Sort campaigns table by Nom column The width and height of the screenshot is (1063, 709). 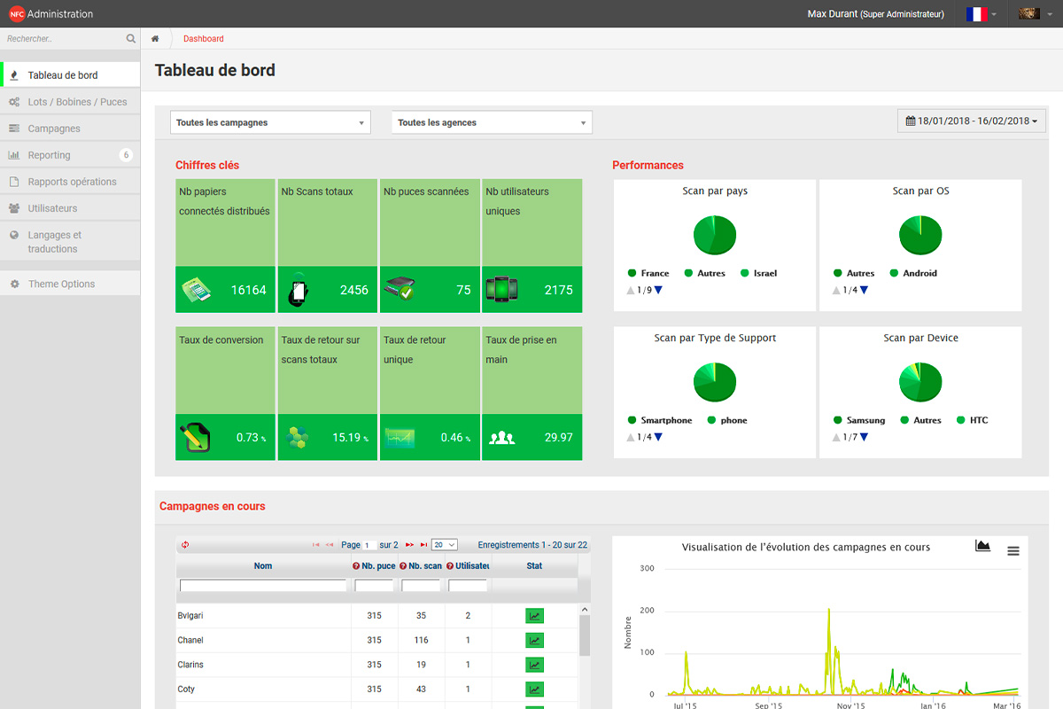coord(263,565)
